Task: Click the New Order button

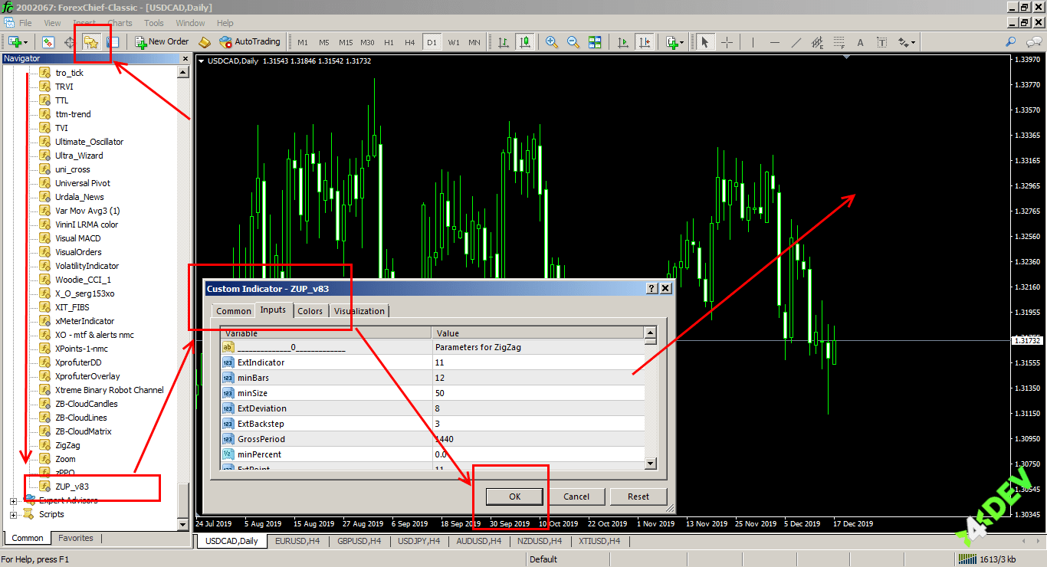Action: point(162,42)
